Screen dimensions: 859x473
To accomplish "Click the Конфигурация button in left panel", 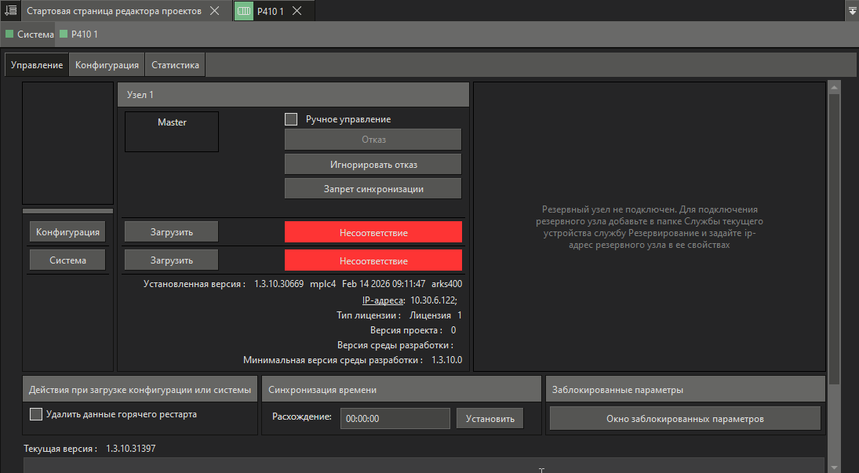I will pos(67,232).
